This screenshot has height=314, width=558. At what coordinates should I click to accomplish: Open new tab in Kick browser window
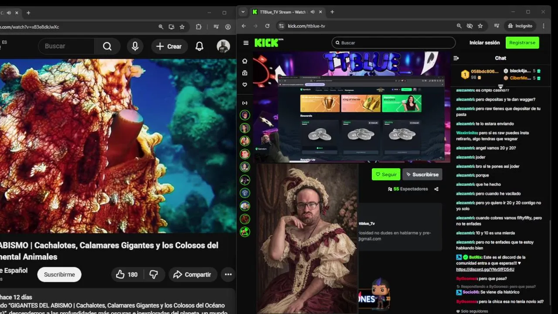pyautogui.click(x=332, y=12)
